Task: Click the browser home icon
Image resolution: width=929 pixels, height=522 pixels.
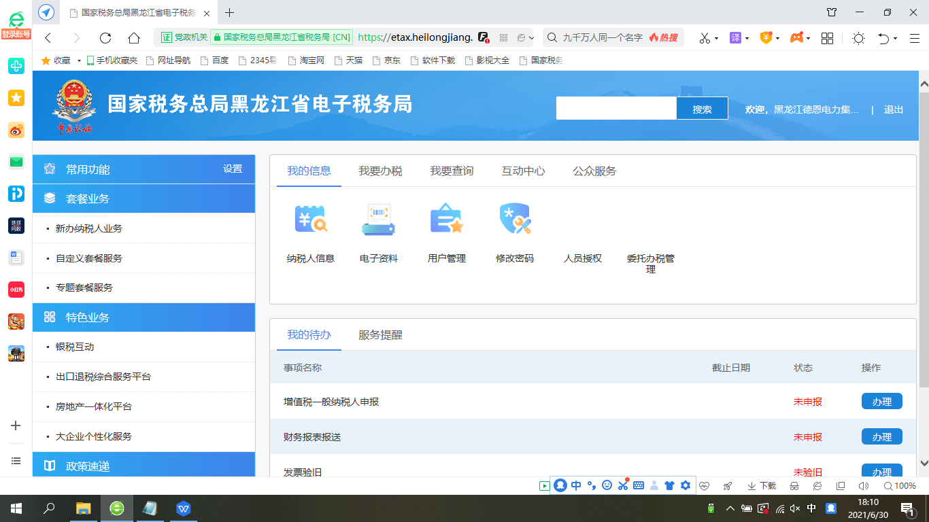Action: 134,38
